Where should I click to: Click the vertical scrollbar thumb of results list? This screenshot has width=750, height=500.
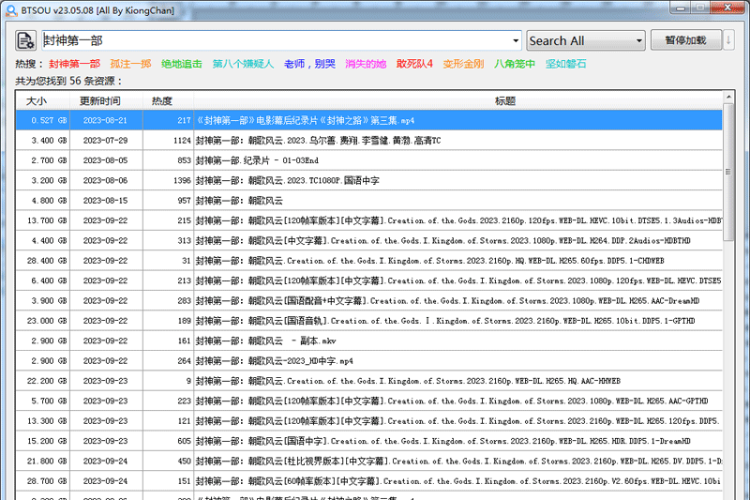pyautogui.click(x=728, y=173)
